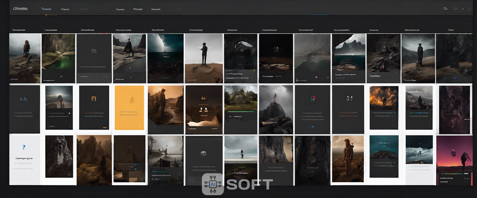Click the circular icon beside the header search icon

click(455, 9)
